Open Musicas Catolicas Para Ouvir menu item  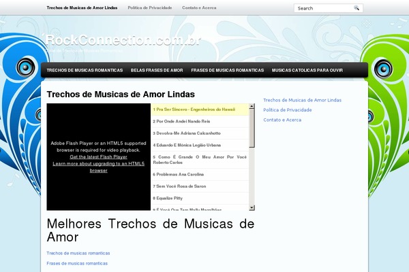(x=307, y=70)
